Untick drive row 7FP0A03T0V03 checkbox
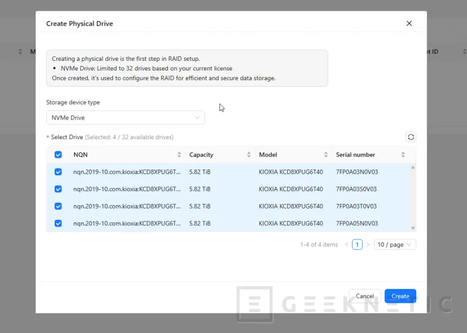 coord(58,206)
